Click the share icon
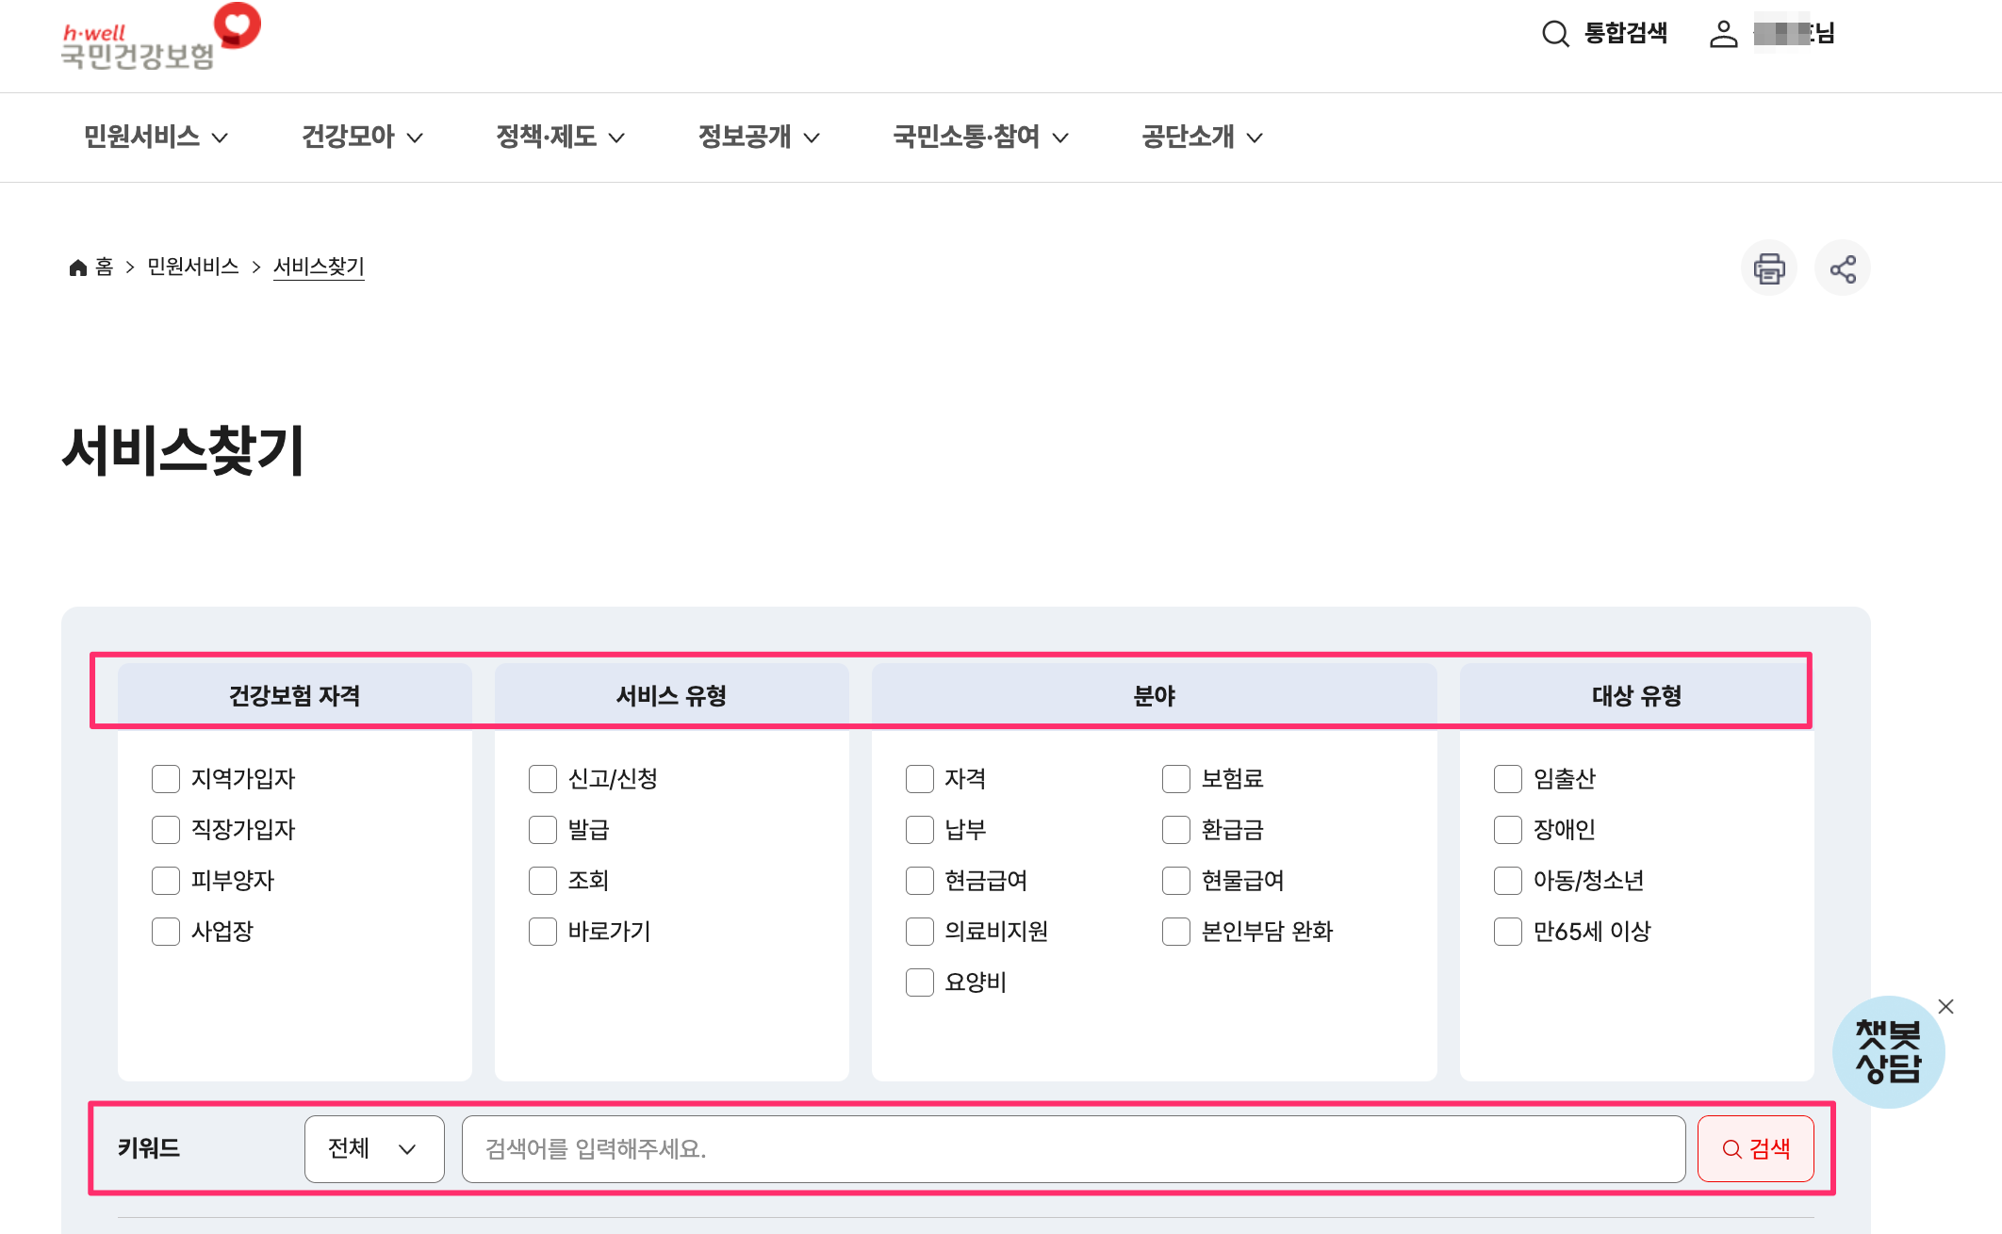This screenshot has height=1234, width=2002. [x=1842, y=268]
